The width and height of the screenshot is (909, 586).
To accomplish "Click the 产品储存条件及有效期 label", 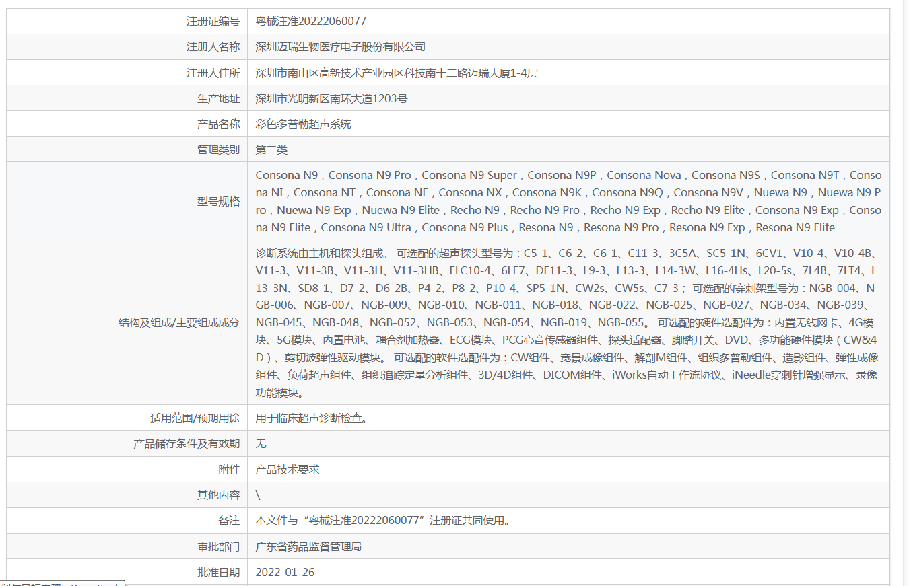I will point(187,443).
